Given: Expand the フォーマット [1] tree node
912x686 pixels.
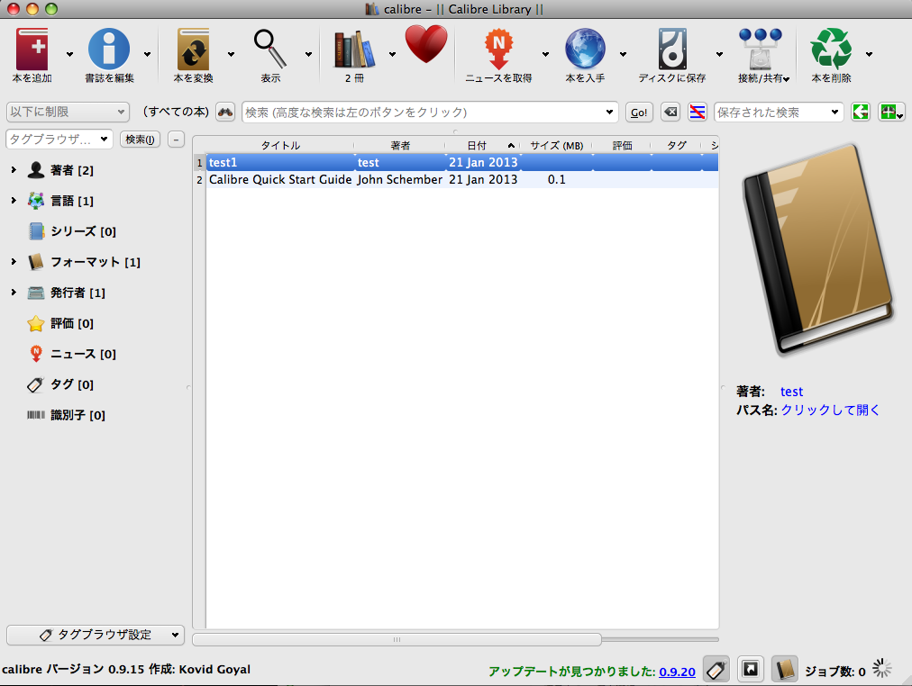Looking at the screenshot, I should pos(14,262).
